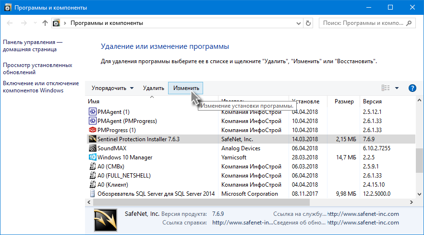Navigate forward with the right arrow
The height and width of the screenshot is (235, 424).
24,23
